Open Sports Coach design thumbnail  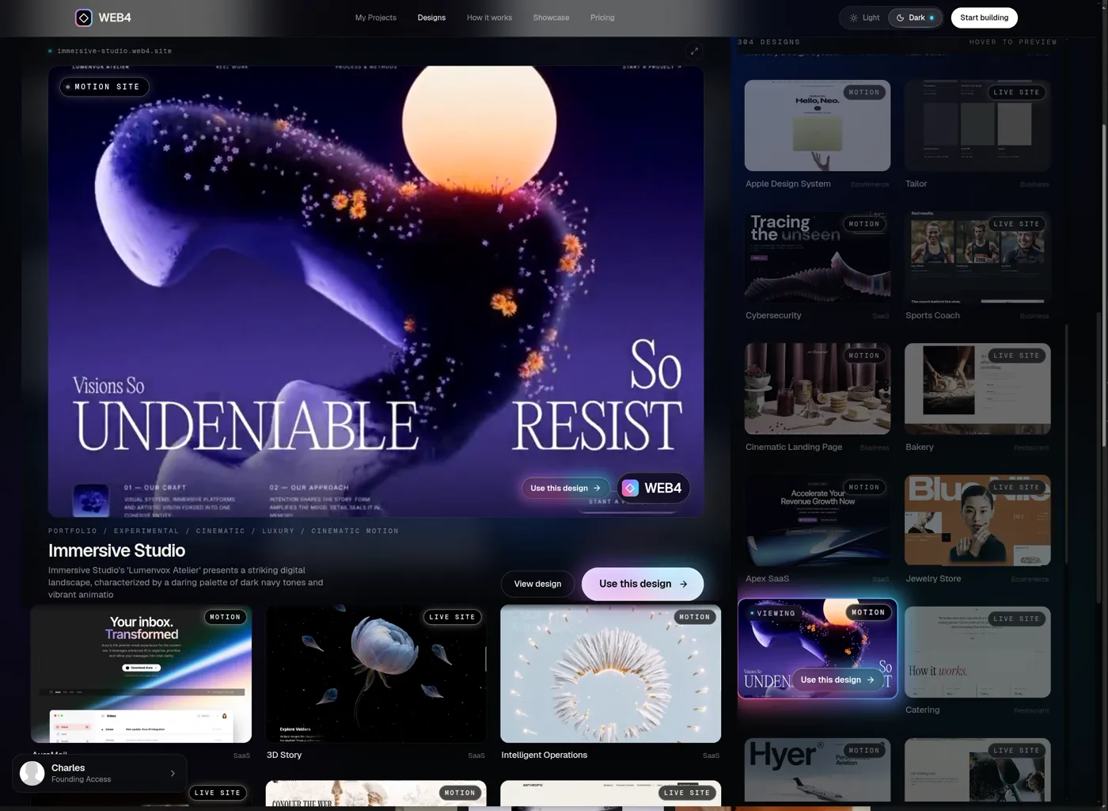977,257
